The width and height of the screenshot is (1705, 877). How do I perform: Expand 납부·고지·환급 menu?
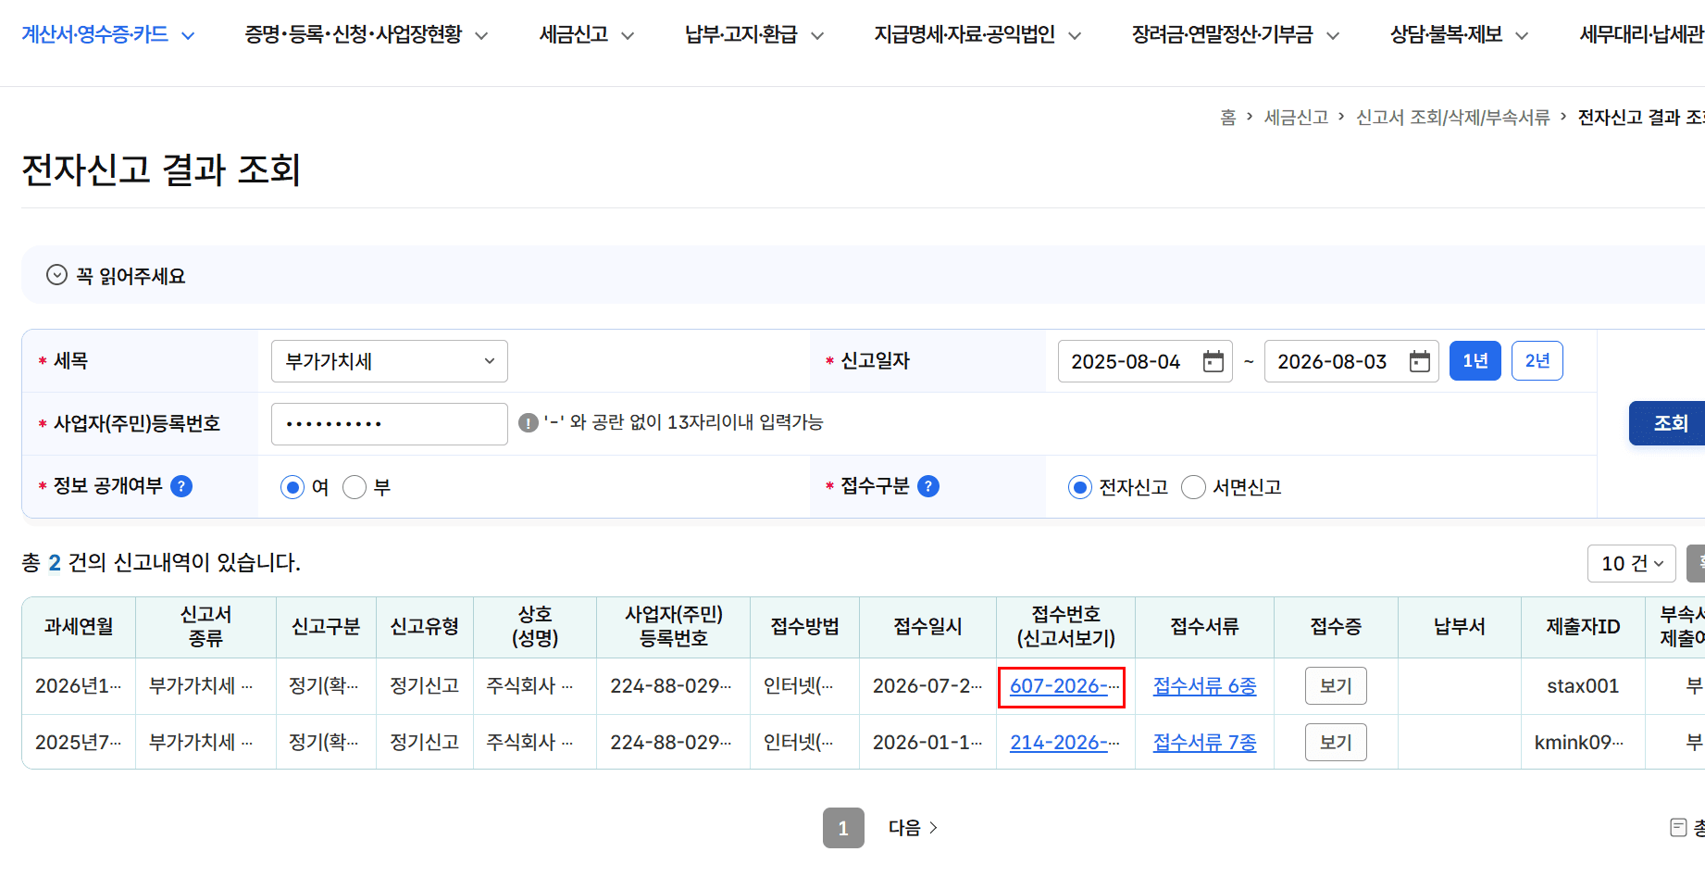pos(754,35)
